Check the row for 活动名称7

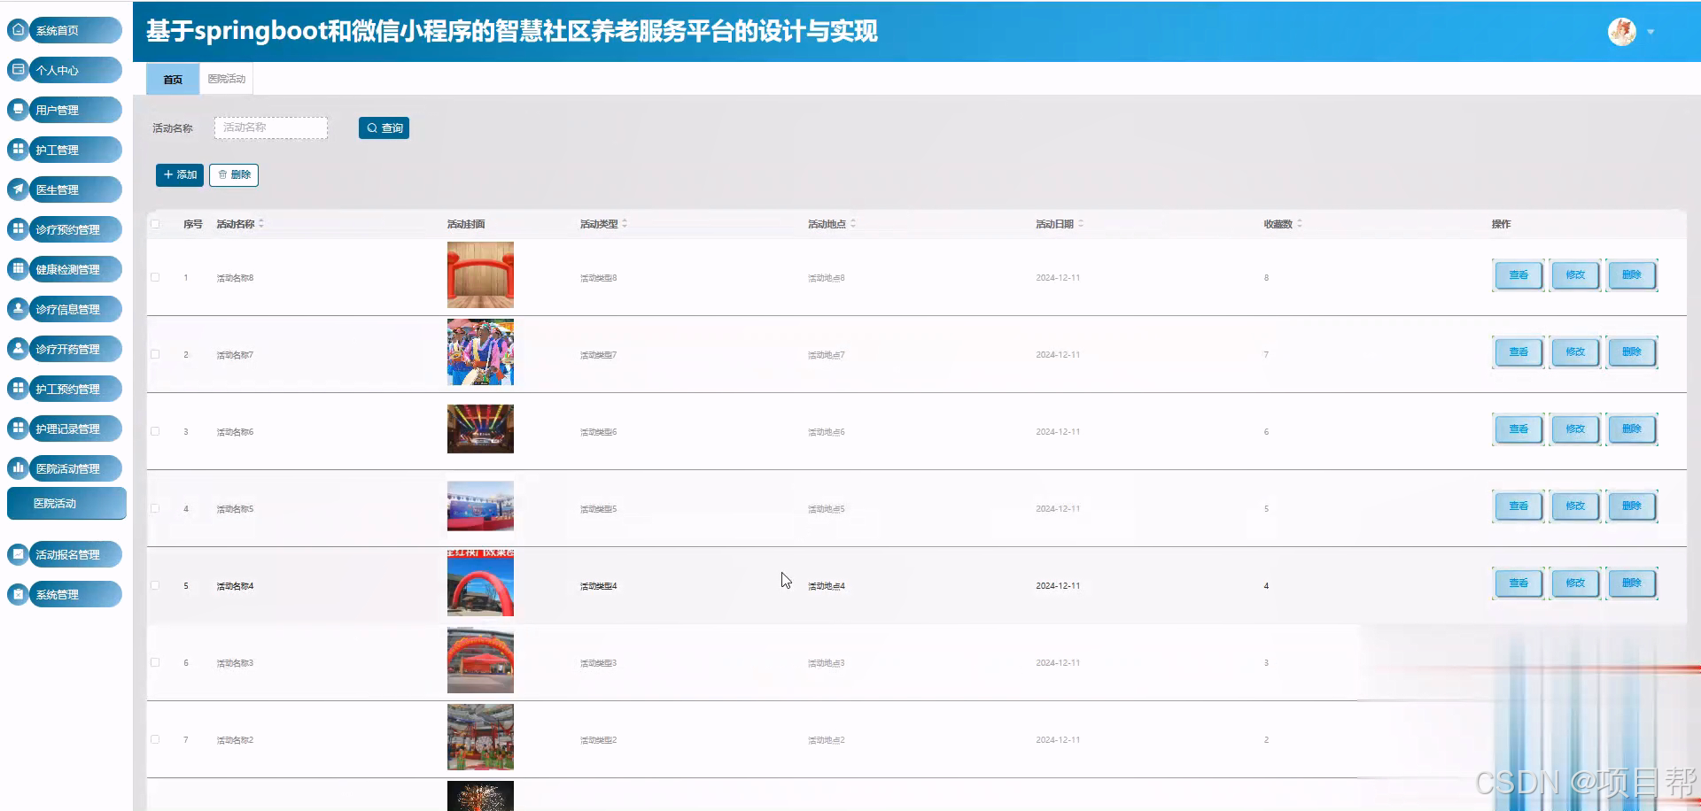[155, 354]
